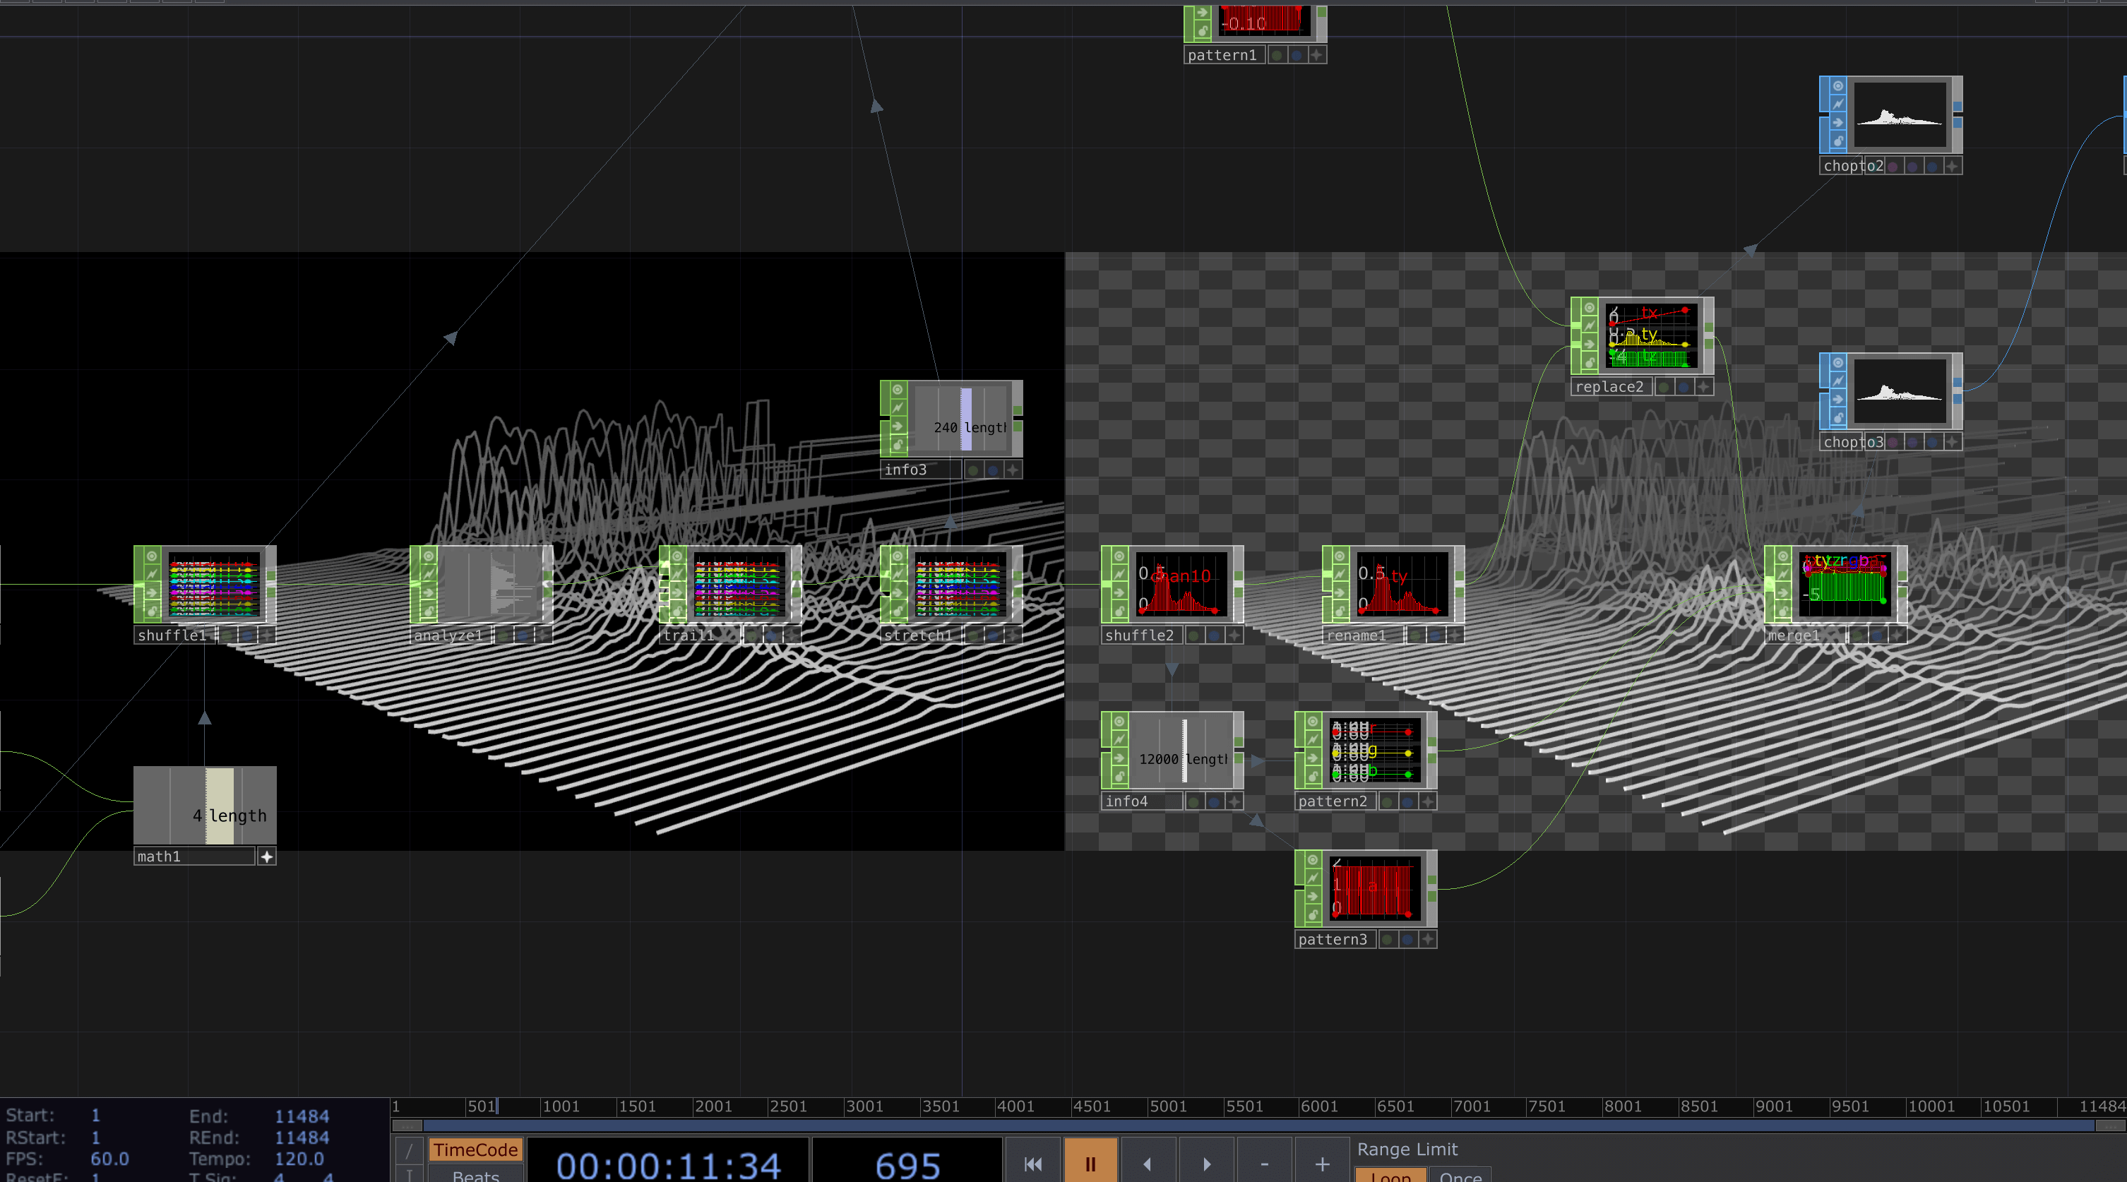This screenshot has width=2127, height=1182.
Task: Click the viewer circle flag on info4
Action: click(x=1119, y=722)
